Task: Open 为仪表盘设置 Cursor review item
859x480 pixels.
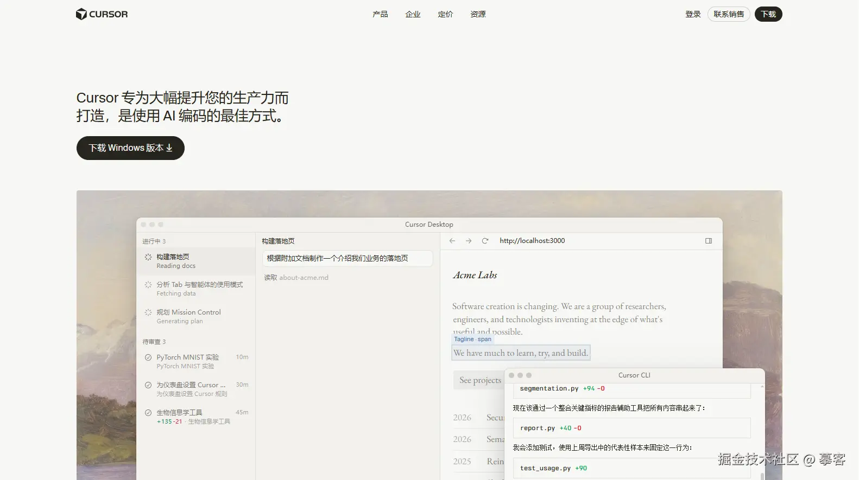Action: point(196,389)
